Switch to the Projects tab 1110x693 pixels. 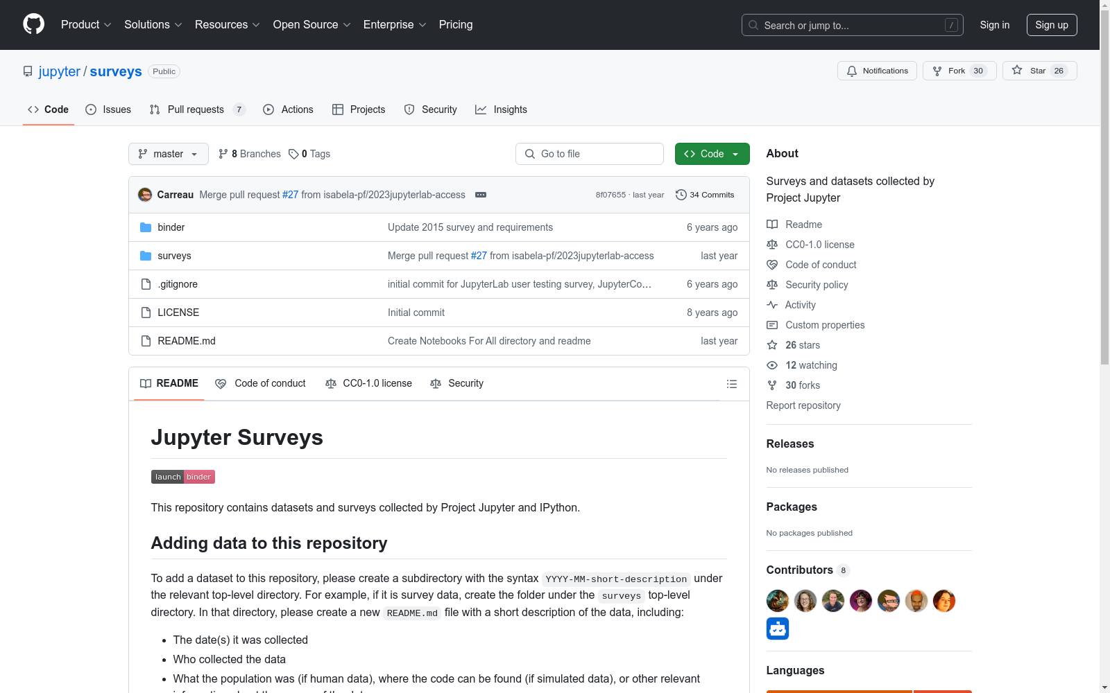click(x=359, y=109)
